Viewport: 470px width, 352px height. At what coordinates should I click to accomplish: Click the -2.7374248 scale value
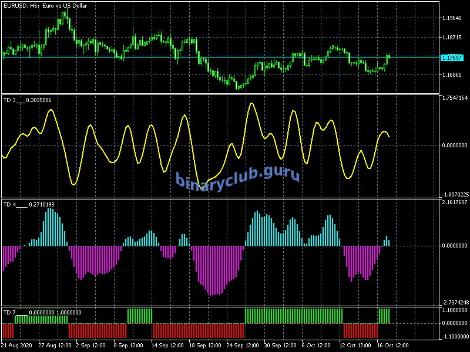point(454,303)
